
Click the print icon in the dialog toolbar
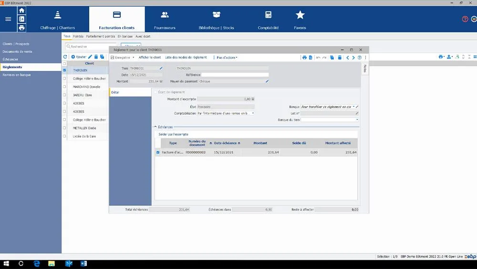tap(304, 57)
